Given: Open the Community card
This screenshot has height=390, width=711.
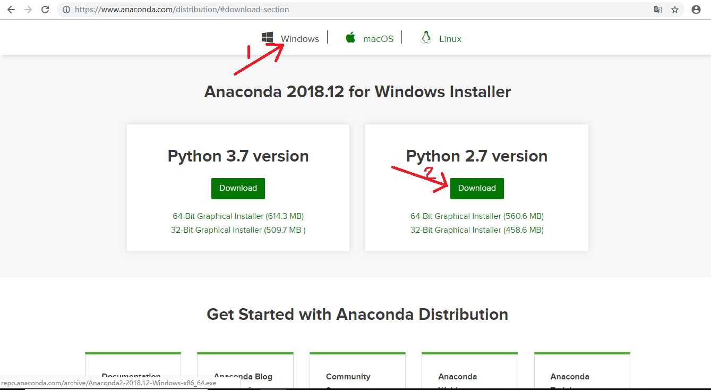Looking at the screenshot, I should click(357, 371).
